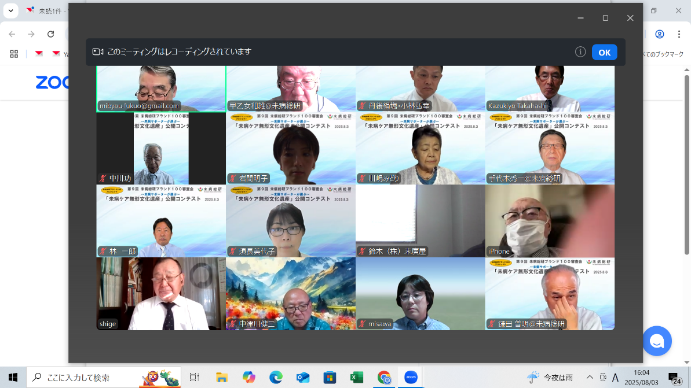Open Outlook from the taskbar

coord(303,378)
